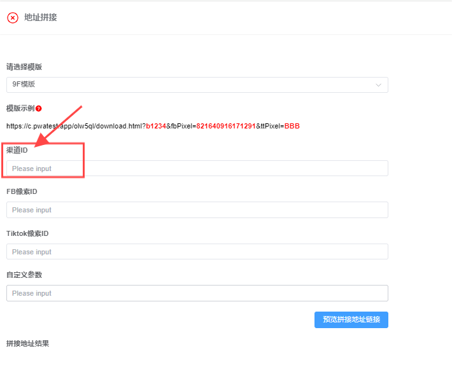Click the 模版示例 label text
452x379 pixels.
pos(20,109)
